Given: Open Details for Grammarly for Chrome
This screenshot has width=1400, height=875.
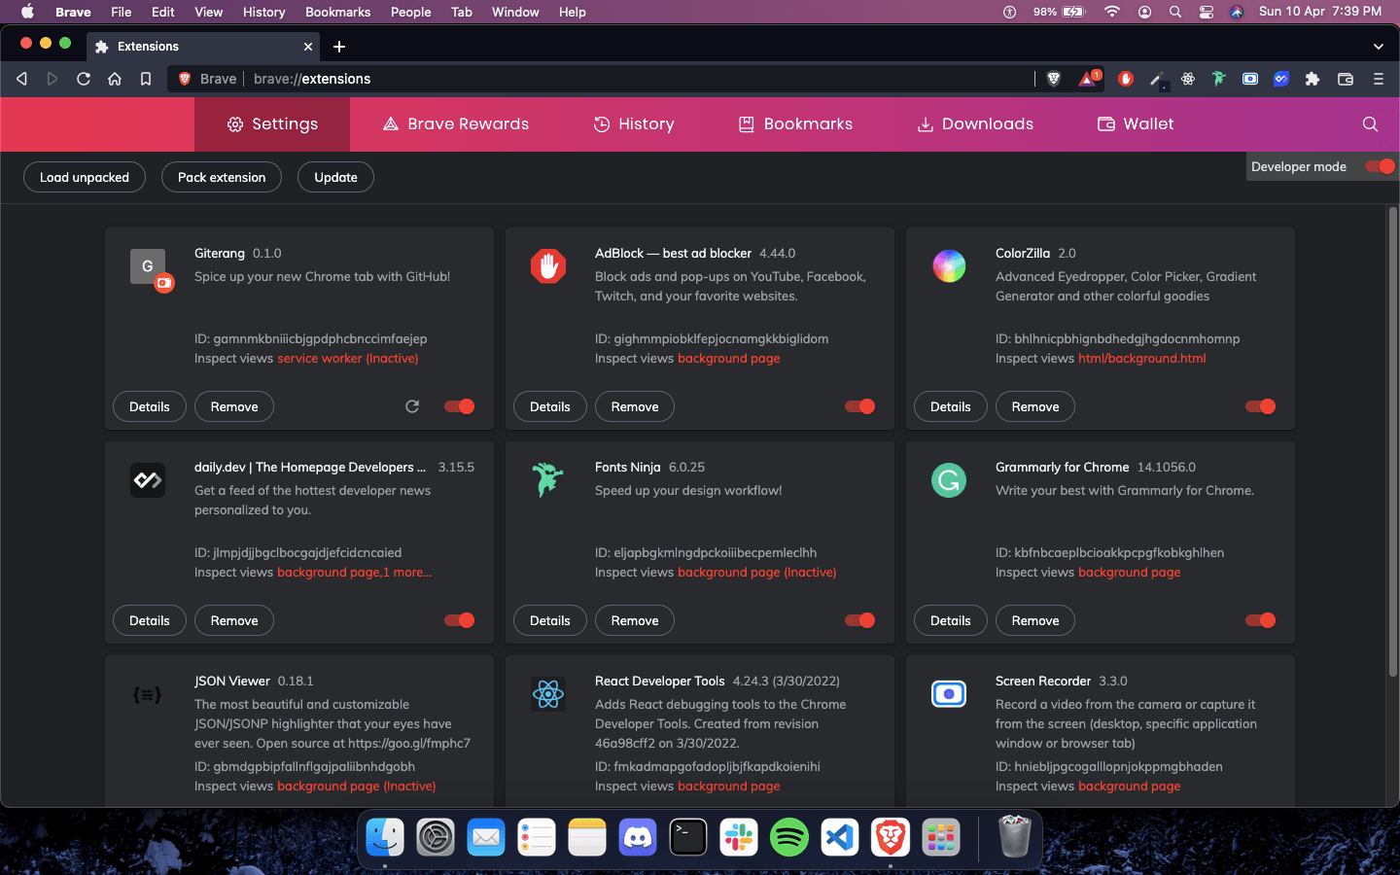Looking at the screenshot, I should (951, 620).
